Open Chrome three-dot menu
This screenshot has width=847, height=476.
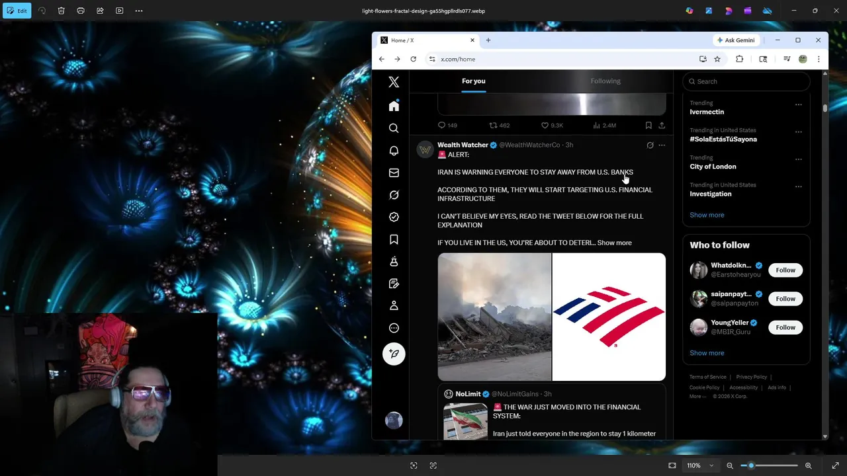coord(819,59)
